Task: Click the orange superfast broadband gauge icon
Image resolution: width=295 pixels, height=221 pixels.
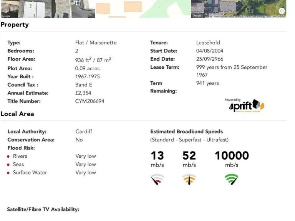Action: [x=189, y=179]
